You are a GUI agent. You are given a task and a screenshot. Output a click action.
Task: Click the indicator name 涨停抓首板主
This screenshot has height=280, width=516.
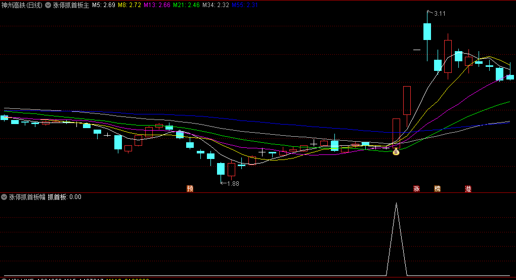71,5
